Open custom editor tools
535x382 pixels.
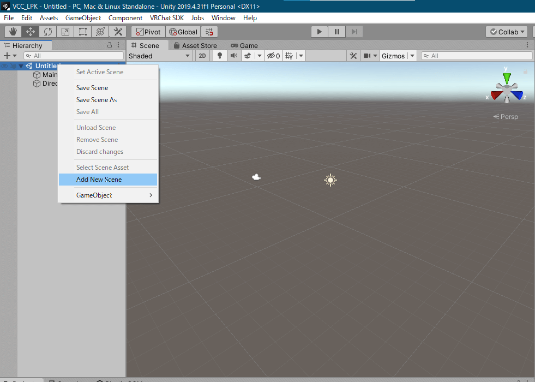point(118,32)
